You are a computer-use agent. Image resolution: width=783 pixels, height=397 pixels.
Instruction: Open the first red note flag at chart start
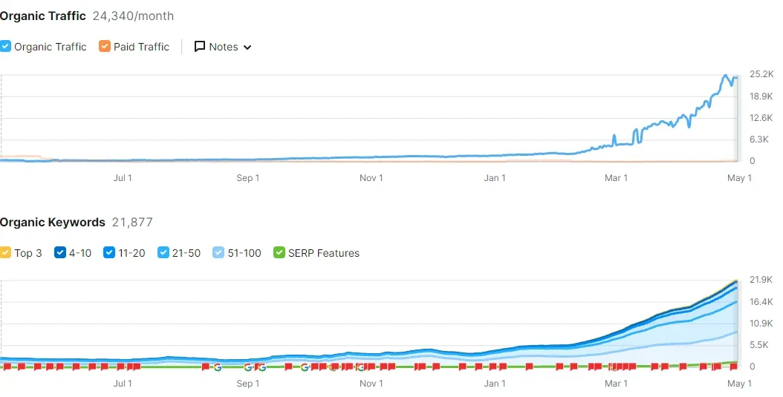pyautogui.click(x=7, y=367)
